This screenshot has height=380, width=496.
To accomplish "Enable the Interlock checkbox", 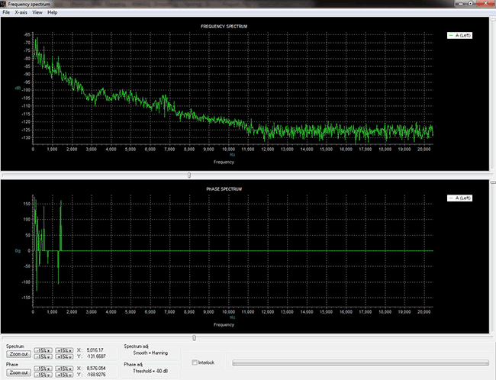I will point(195,362).
